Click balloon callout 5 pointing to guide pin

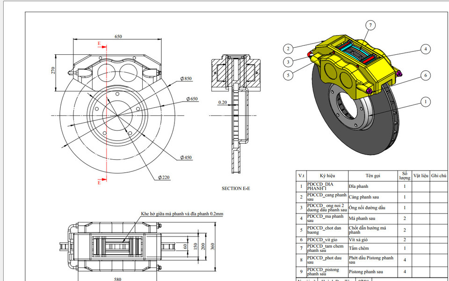[x=289, y=75]
